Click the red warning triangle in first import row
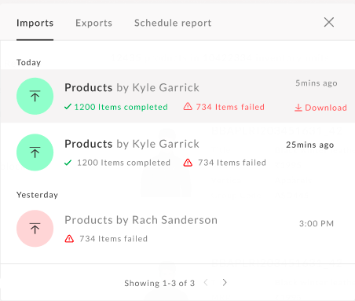355x301 pixels. pos(188,107)
